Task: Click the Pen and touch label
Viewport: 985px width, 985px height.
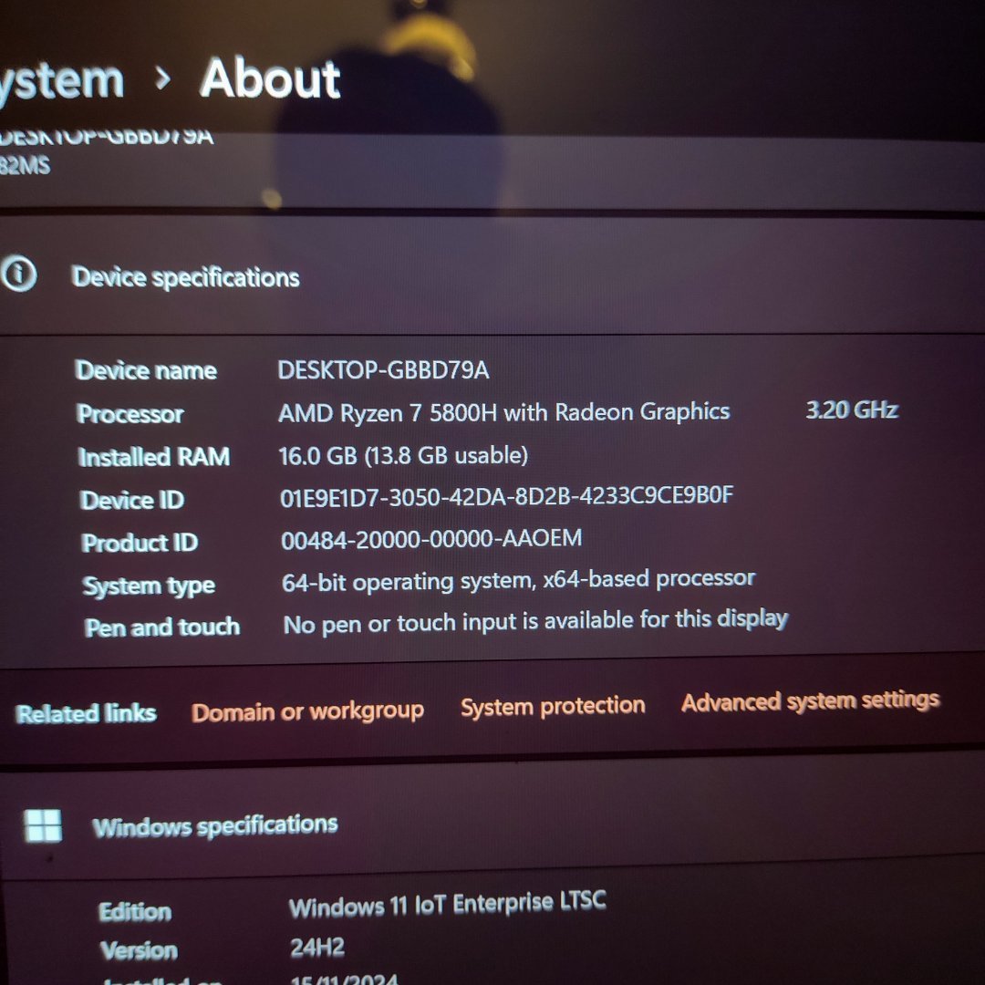Action: coord(162,627)
